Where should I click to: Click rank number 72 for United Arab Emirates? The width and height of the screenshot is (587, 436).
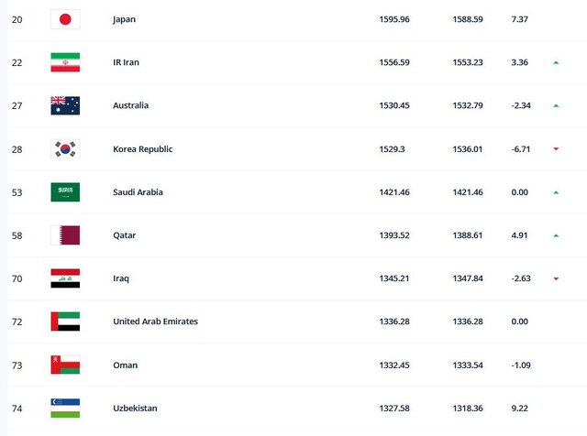click(17, 322)
